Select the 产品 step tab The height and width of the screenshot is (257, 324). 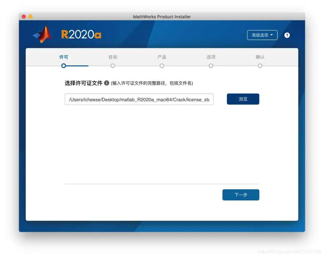coord(162,57)
